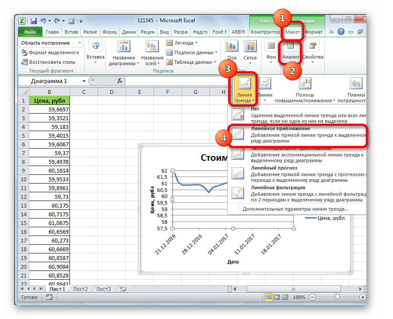This screenshot has height=319, width=393.
Task: Open the Сетка gridlines button
Action: click(x=250, y=50)
